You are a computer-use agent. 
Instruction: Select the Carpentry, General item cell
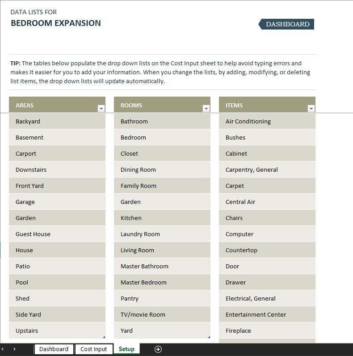(x=267, y=170)
